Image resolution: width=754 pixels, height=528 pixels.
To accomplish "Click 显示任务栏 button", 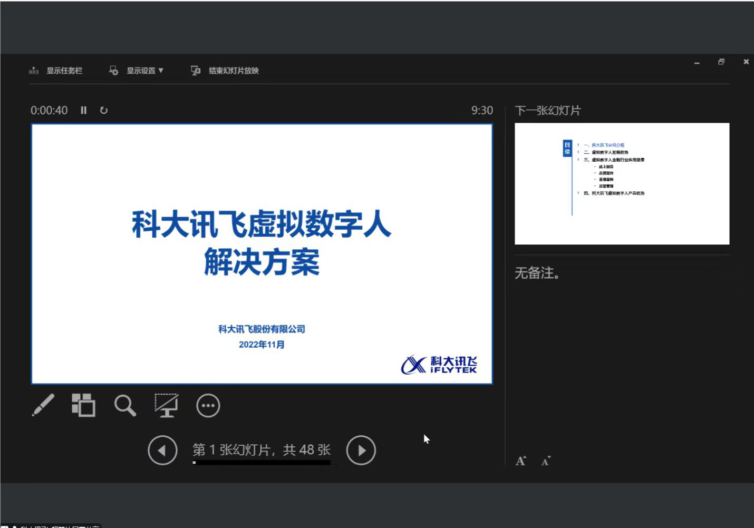I will pos(56,71).
